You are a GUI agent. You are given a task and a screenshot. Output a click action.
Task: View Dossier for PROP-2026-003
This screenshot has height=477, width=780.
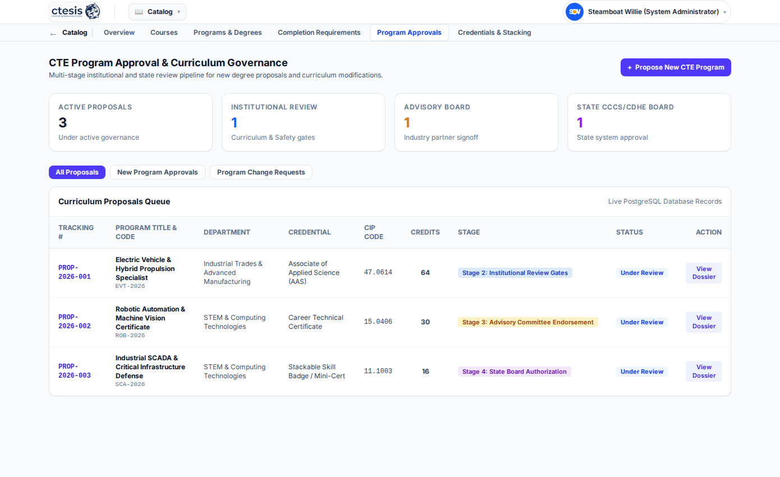[704, 371]
